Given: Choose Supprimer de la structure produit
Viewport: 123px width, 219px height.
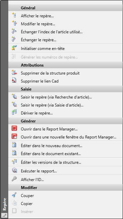Looking at the screenshot, I should click(65, 73).
